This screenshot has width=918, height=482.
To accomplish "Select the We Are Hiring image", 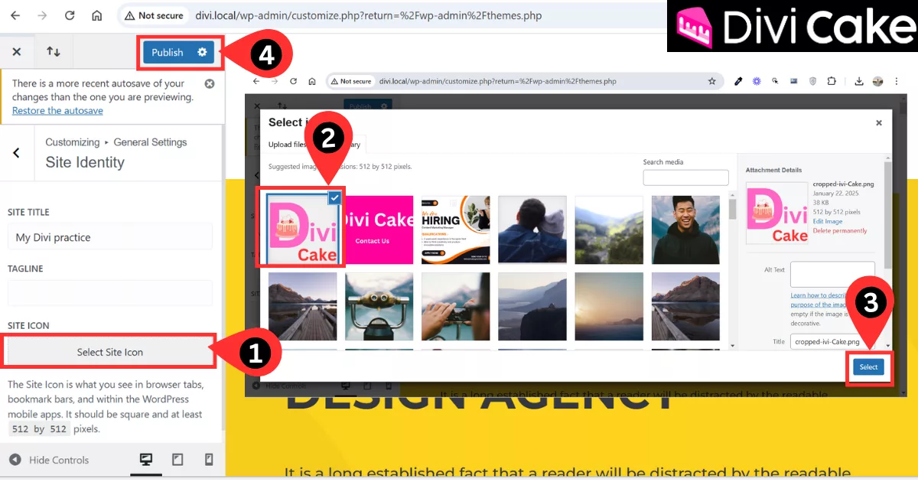I will [x=456, y=230].
